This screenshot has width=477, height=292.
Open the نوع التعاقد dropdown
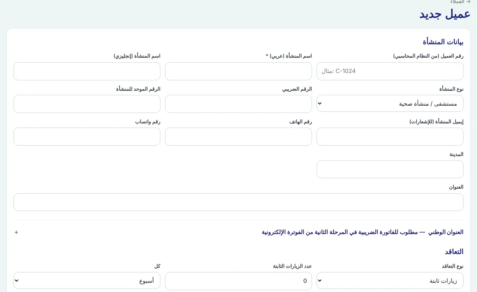tap(390, 280)
